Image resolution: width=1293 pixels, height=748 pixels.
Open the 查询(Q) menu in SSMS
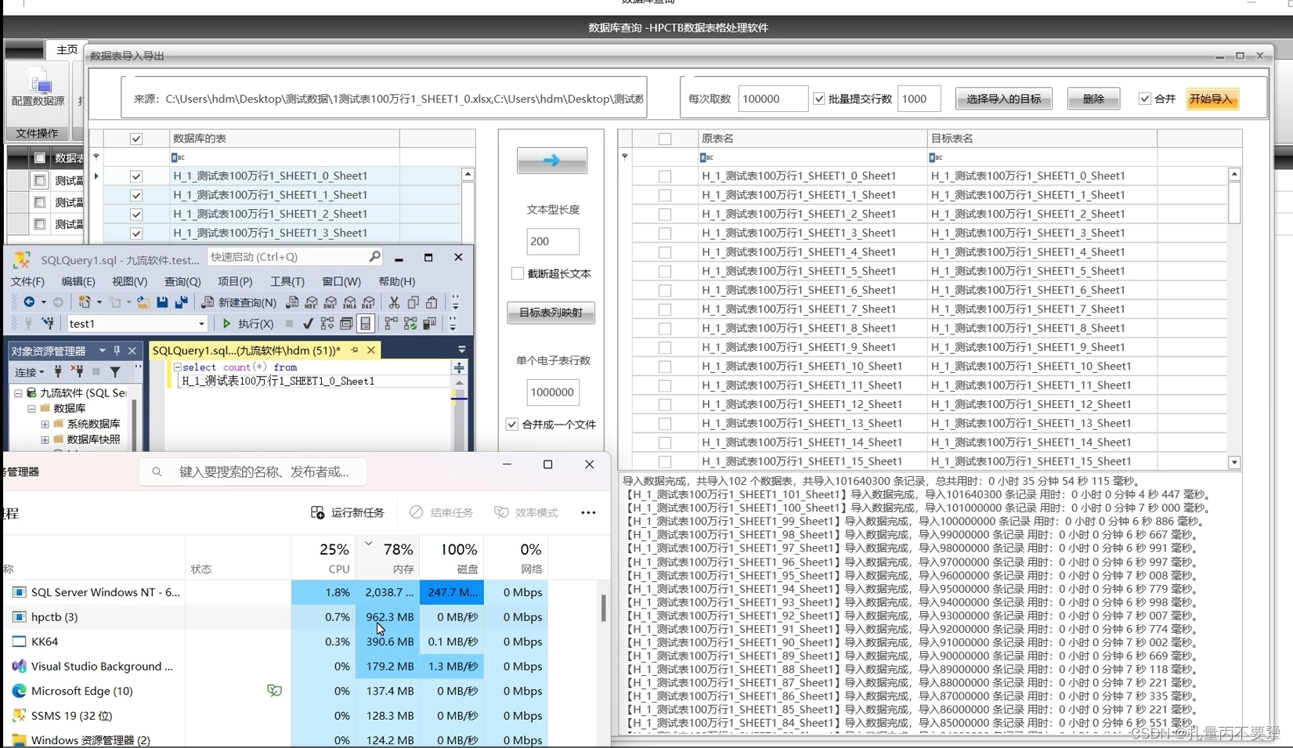pos(182,281)
